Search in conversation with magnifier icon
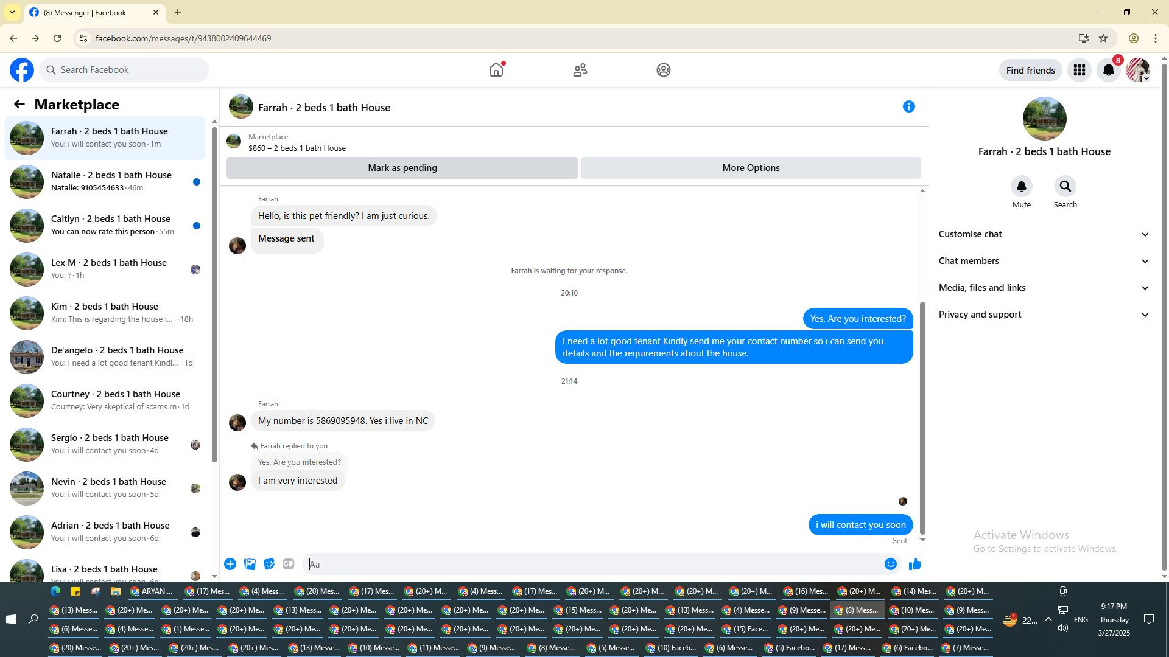 click(x=1065, y=186)
